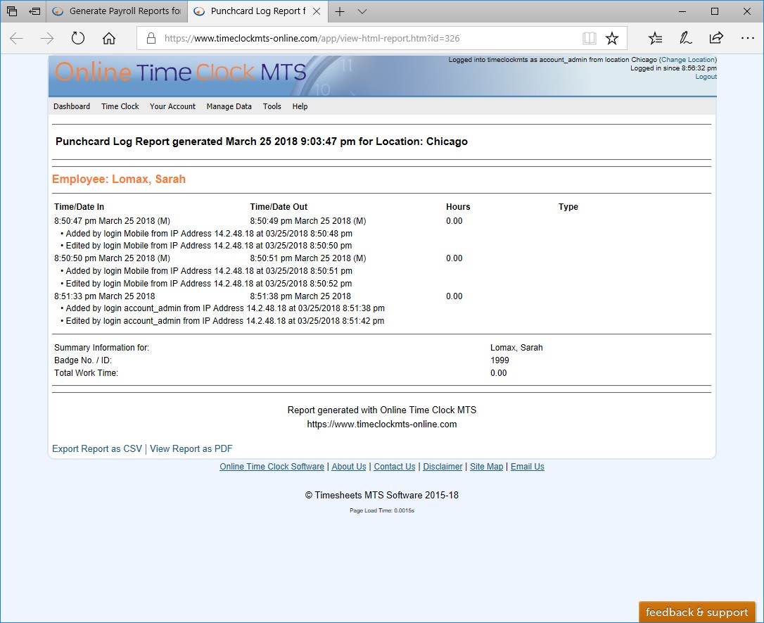Click the Change Location link
Screen dimensions: 764x623
687,60
